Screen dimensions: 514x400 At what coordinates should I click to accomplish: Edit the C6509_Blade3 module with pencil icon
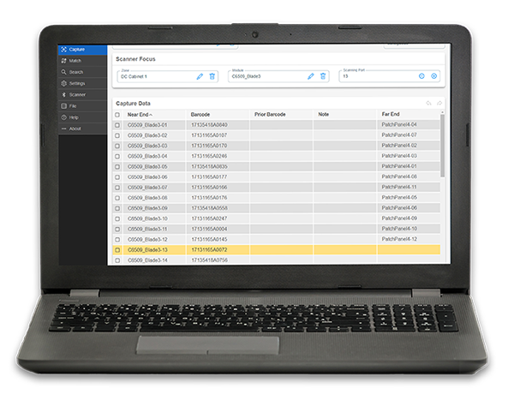(311, 76)
